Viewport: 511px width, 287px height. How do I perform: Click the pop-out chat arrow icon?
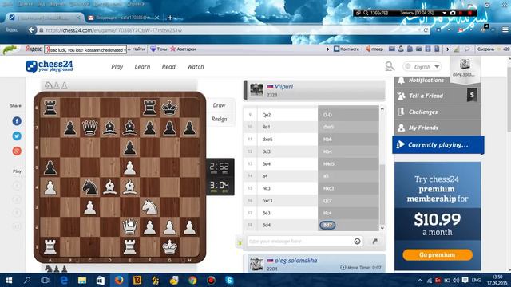click(374, 241)
